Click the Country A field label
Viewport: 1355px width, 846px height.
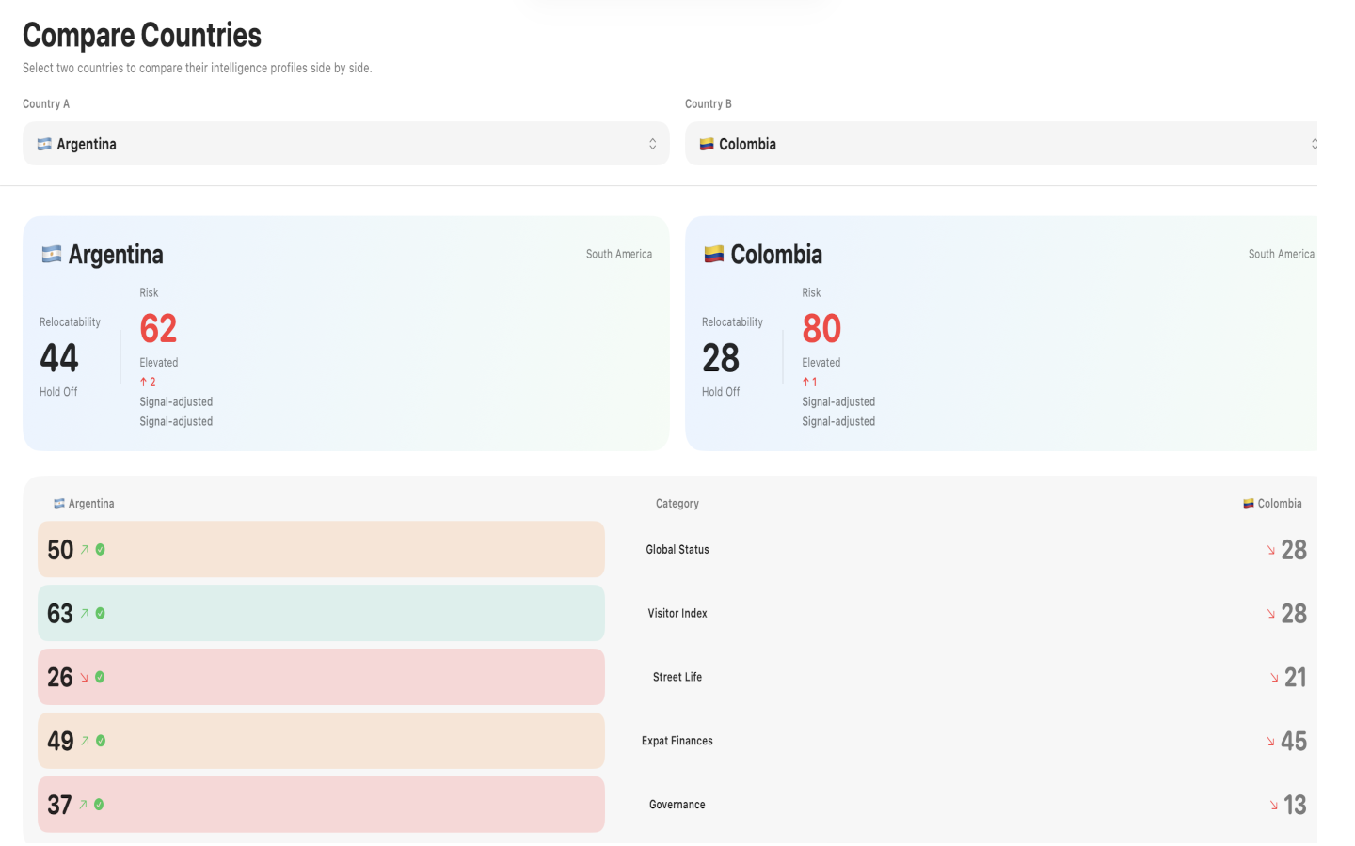pyautogui.click(x=46, y=104)
